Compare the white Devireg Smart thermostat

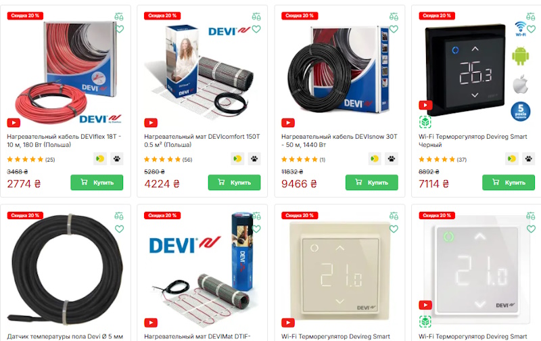pos(531,216)
